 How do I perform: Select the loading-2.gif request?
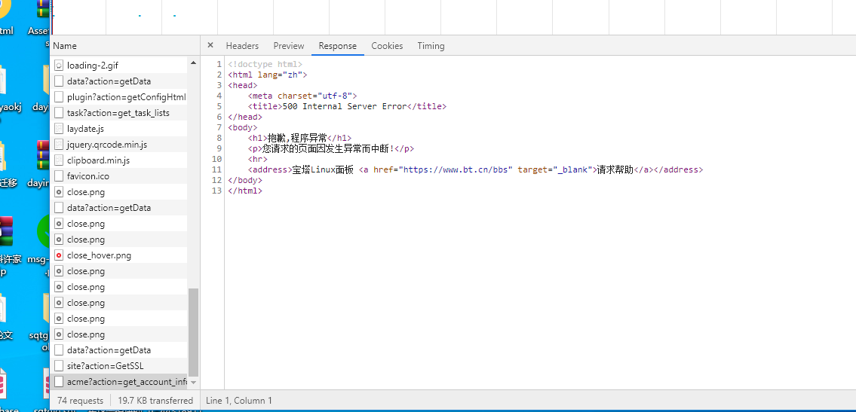[x=118, y=66]
